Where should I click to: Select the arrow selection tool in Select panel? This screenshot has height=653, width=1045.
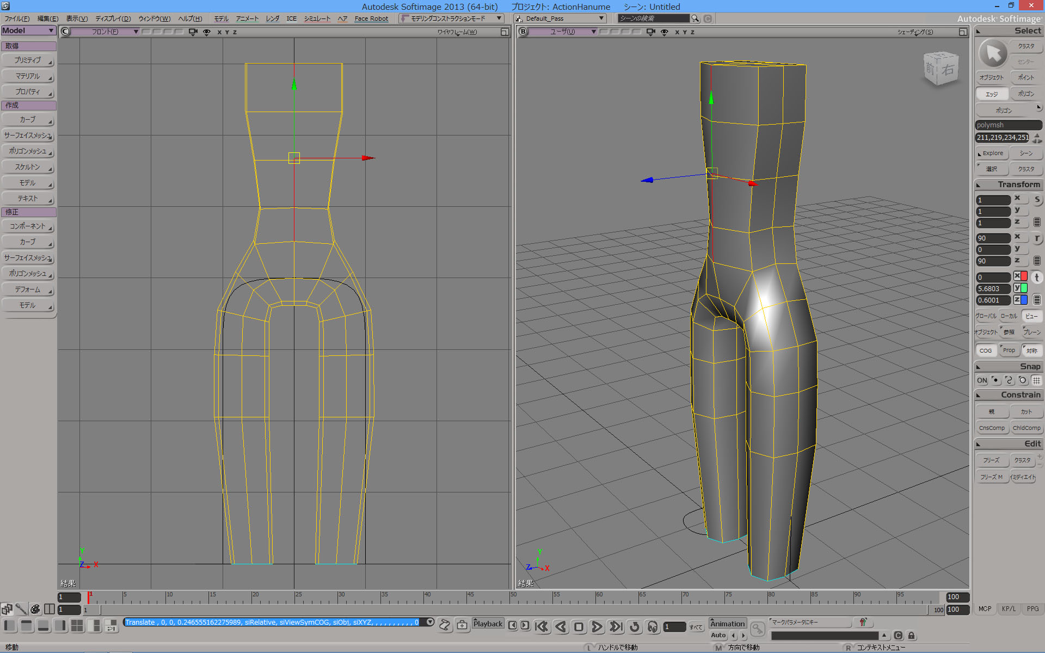click(993, 53)
